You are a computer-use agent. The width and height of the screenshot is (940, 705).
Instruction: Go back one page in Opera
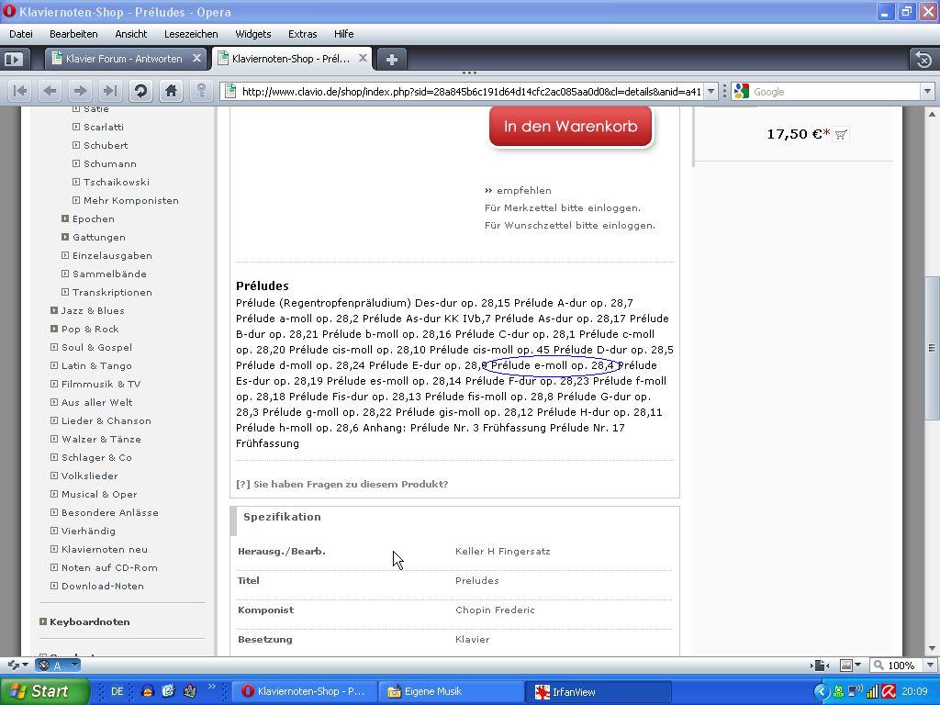pos(50,91)
